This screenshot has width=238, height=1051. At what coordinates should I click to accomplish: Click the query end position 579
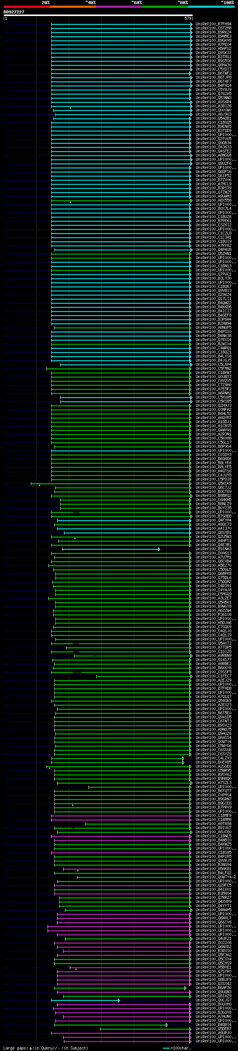[187, 18]
